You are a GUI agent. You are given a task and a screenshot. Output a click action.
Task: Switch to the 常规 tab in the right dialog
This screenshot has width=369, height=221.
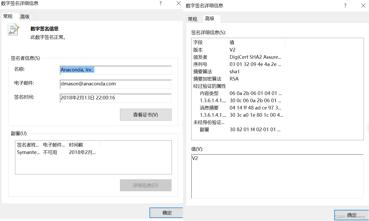tap(194, 19)
